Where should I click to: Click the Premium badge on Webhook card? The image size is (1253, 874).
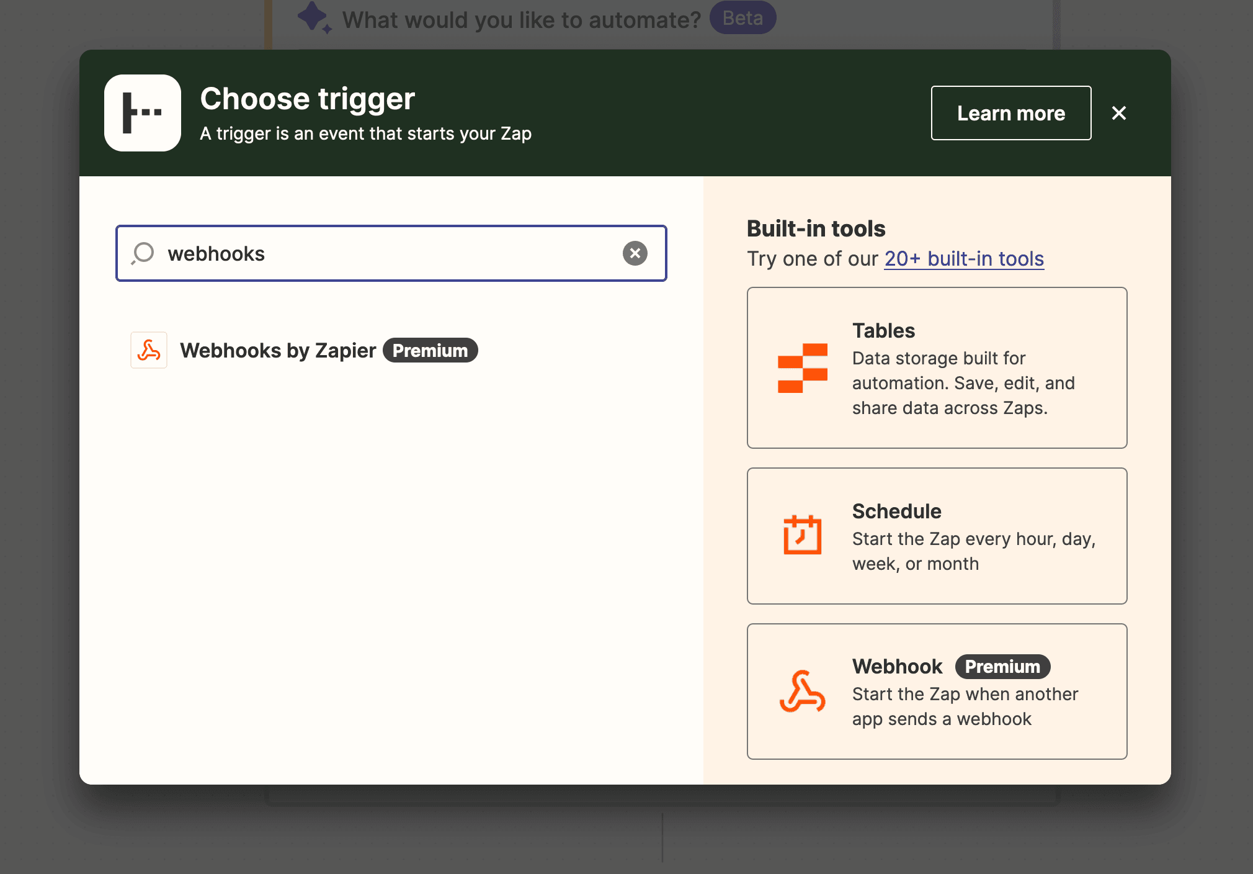coord(1002,667)
